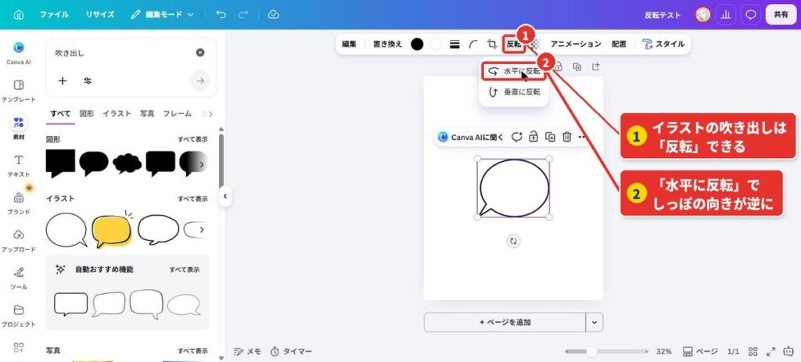Open the comments speech bubble icon
Viewport: 801px width, 362px height.
coord(750,15)
